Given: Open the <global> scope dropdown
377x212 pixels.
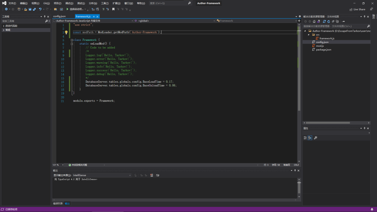Looking at the screenshot, I should point(175,21).
